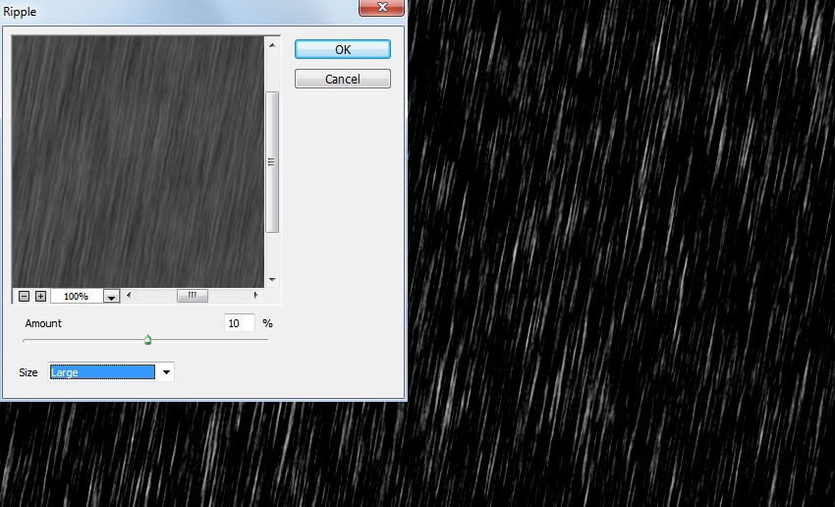Click the Amount label
The height and width of the screenshot is (507, 835).
click(x=43, y=323)
